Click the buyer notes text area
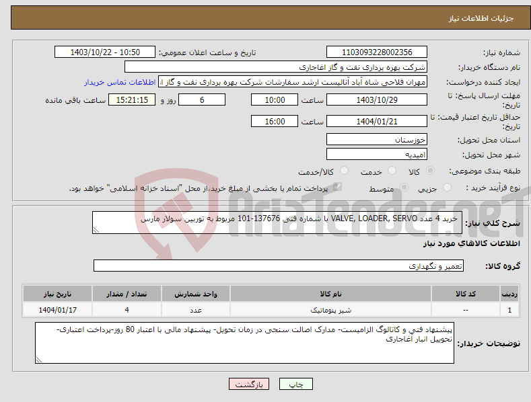Screen dimensions: 531x402 (244, 343)
